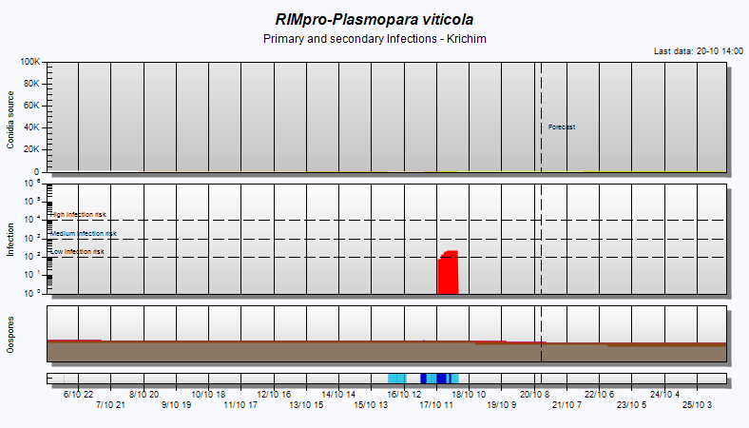
Task: Click the 'Forecast' label in the conidia chart
Action: (x=562, y=127)
